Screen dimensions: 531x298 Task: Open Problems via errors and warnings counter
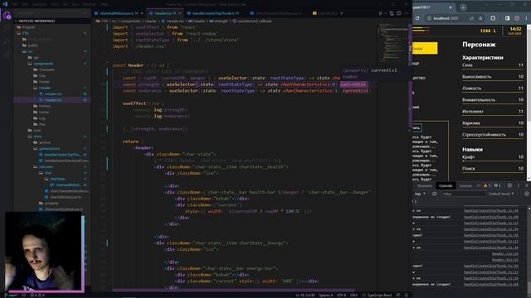[x=37, y=296]
